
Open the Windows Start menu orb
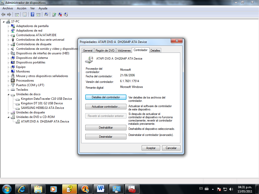coord(7,189)
